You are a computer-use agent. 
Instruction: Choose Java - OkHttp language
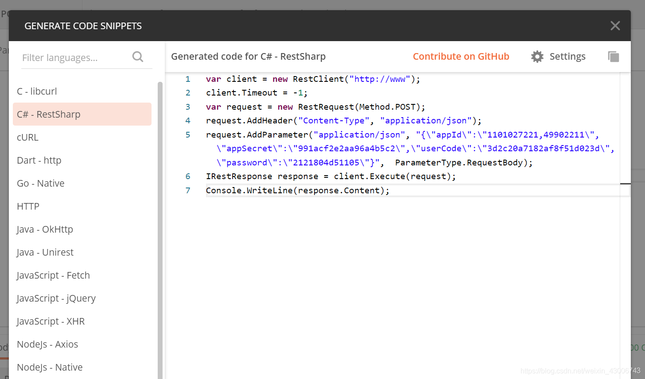[x=45, y=230]
